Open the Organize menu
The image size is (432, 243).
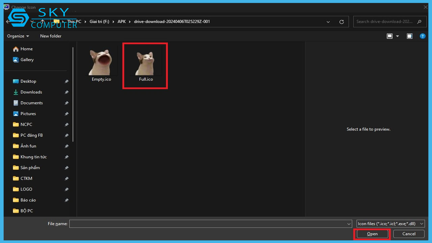tap(18, 36)
